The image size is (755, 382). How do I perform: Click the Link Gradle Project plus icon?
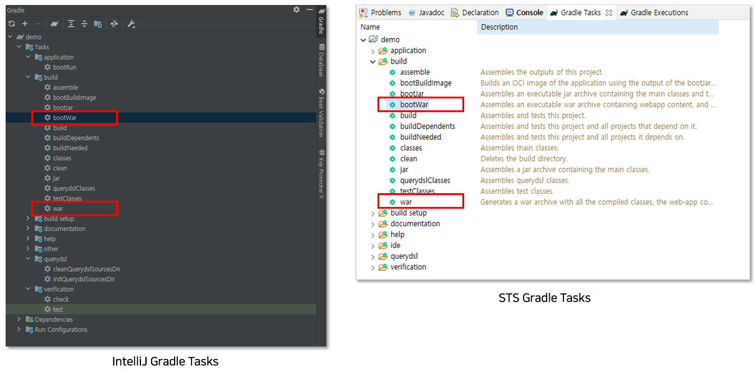(x=24, y=23)
